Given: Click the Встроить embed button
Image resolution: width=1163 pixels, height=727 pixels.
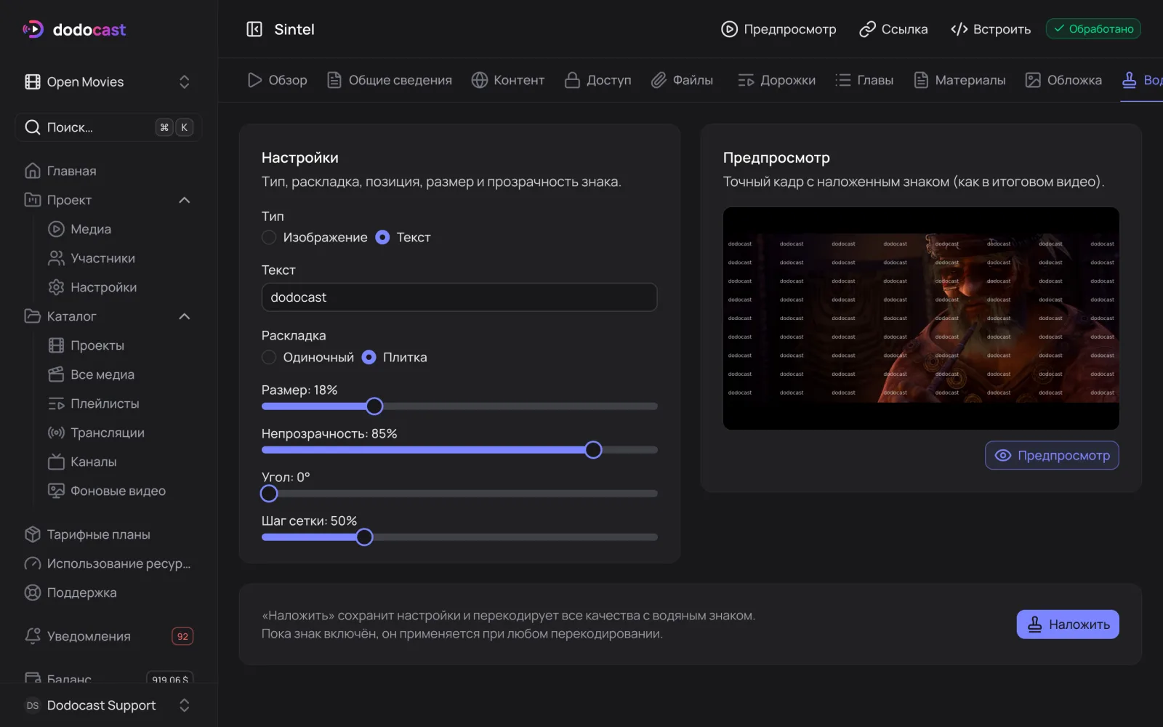Looking at the screenshot, I should [x=991, y=29].
